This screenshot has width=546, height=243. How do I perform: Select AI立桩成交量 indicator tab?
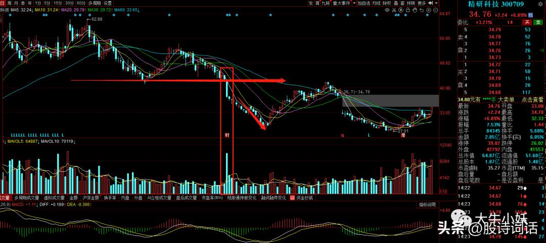159,198
